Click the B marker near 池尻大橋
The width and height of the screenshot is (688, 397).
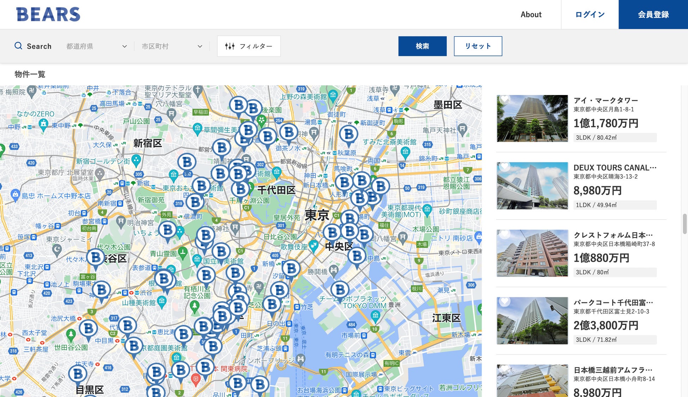click(88, 328)
